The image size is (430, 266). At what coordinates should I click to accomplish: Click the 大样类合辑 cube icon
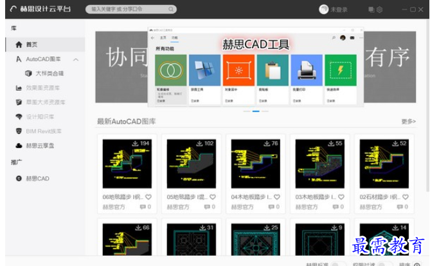(28, 73)
